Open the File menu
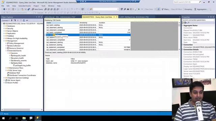This screenshot has width=216, height=121. coord(3,6)
